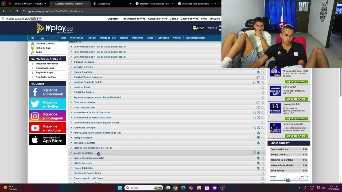Expand the 1ra Mitad Resultado market
The image size is (342, 192).
pyautogui.click(x=84, y=62)
